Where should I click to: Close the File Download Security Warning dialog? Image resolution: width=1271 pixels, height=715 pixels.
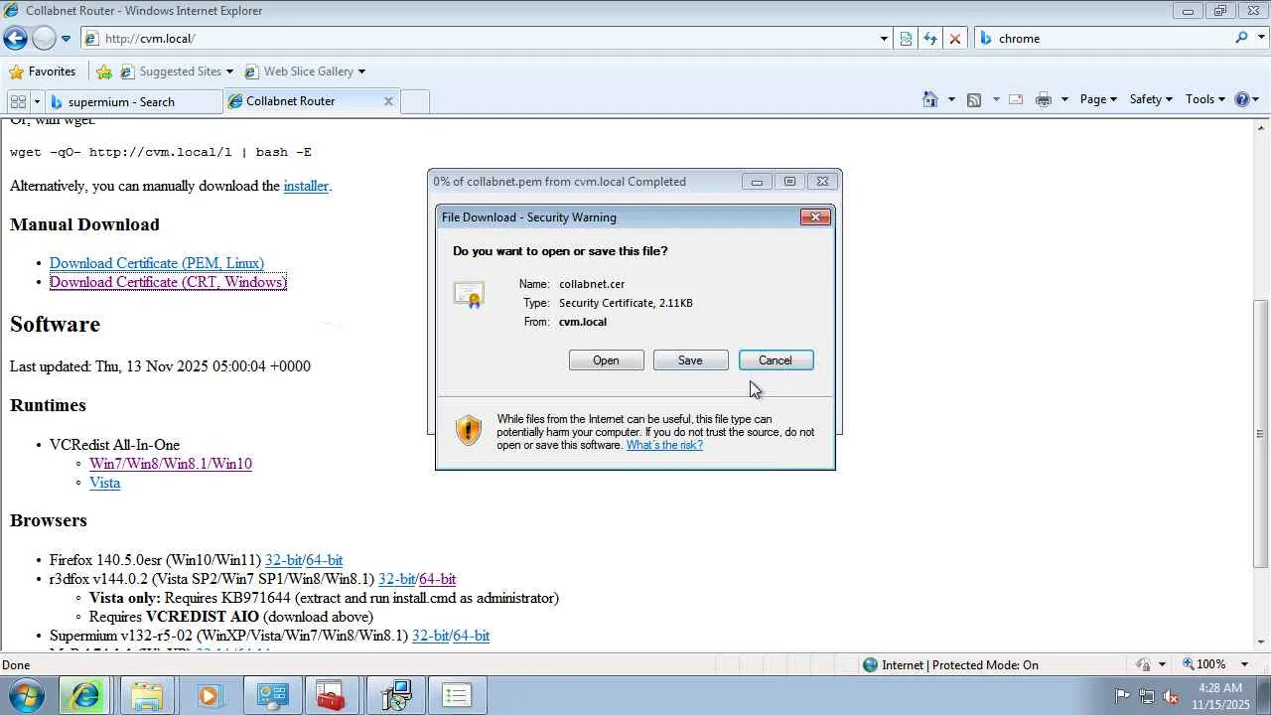point(815,217)
